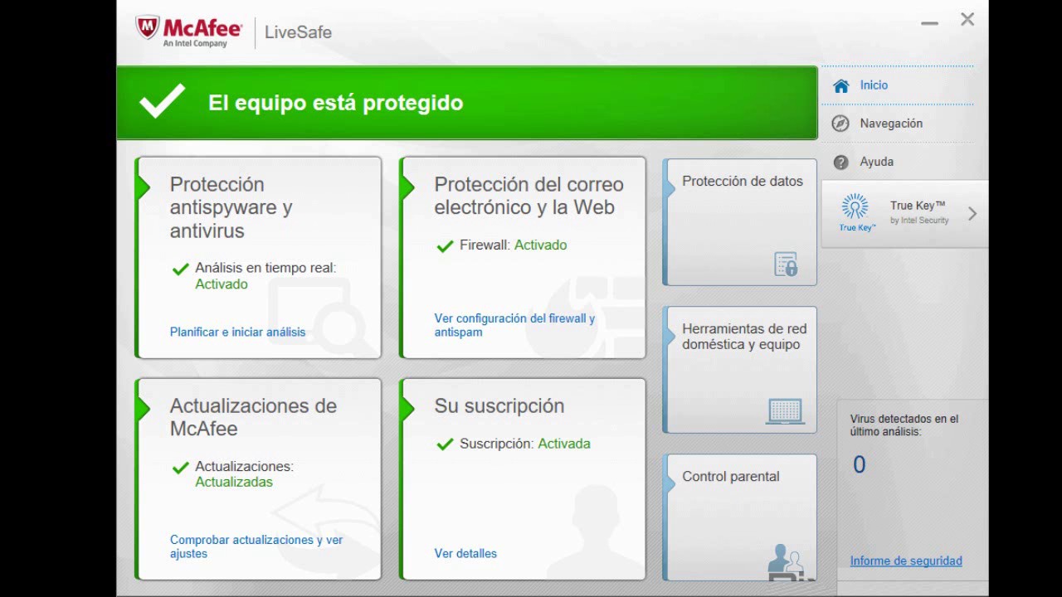Click the Actualizadas status text
This screenshot has width=1062, height=597.
[234, 482]
